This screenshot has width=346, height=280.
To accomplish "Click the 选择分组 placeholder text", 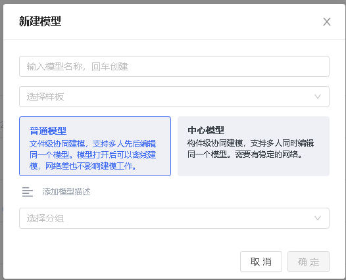I will 45,218.
